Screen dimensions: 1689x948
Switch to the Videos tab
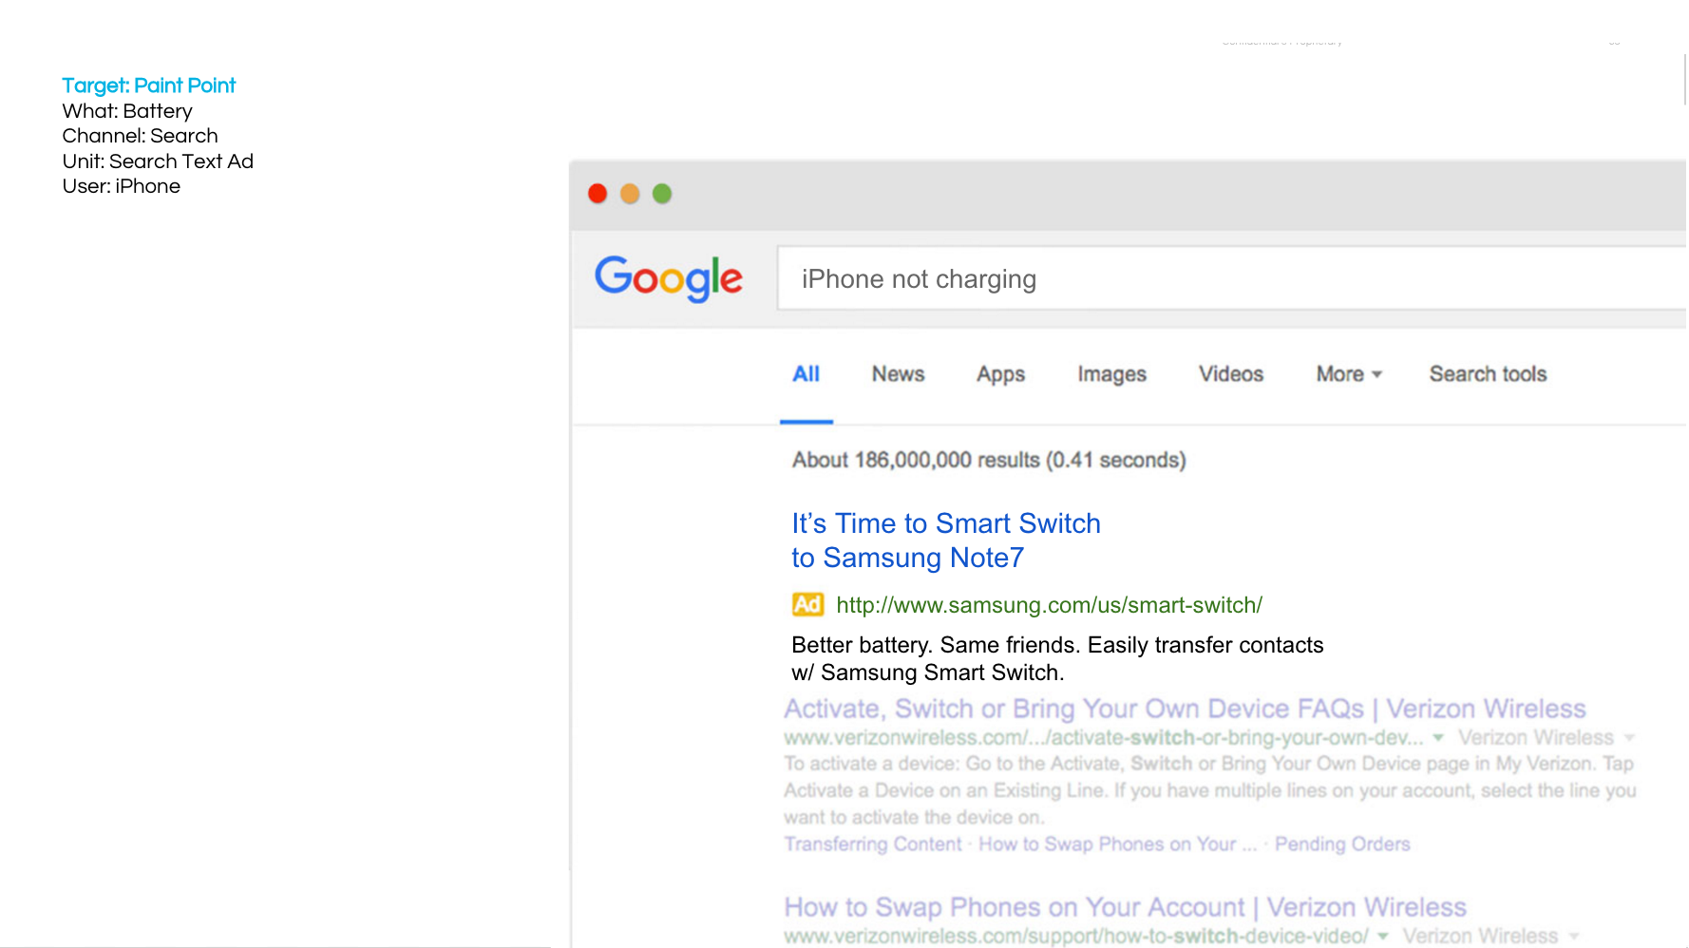tap(1230, 374)
